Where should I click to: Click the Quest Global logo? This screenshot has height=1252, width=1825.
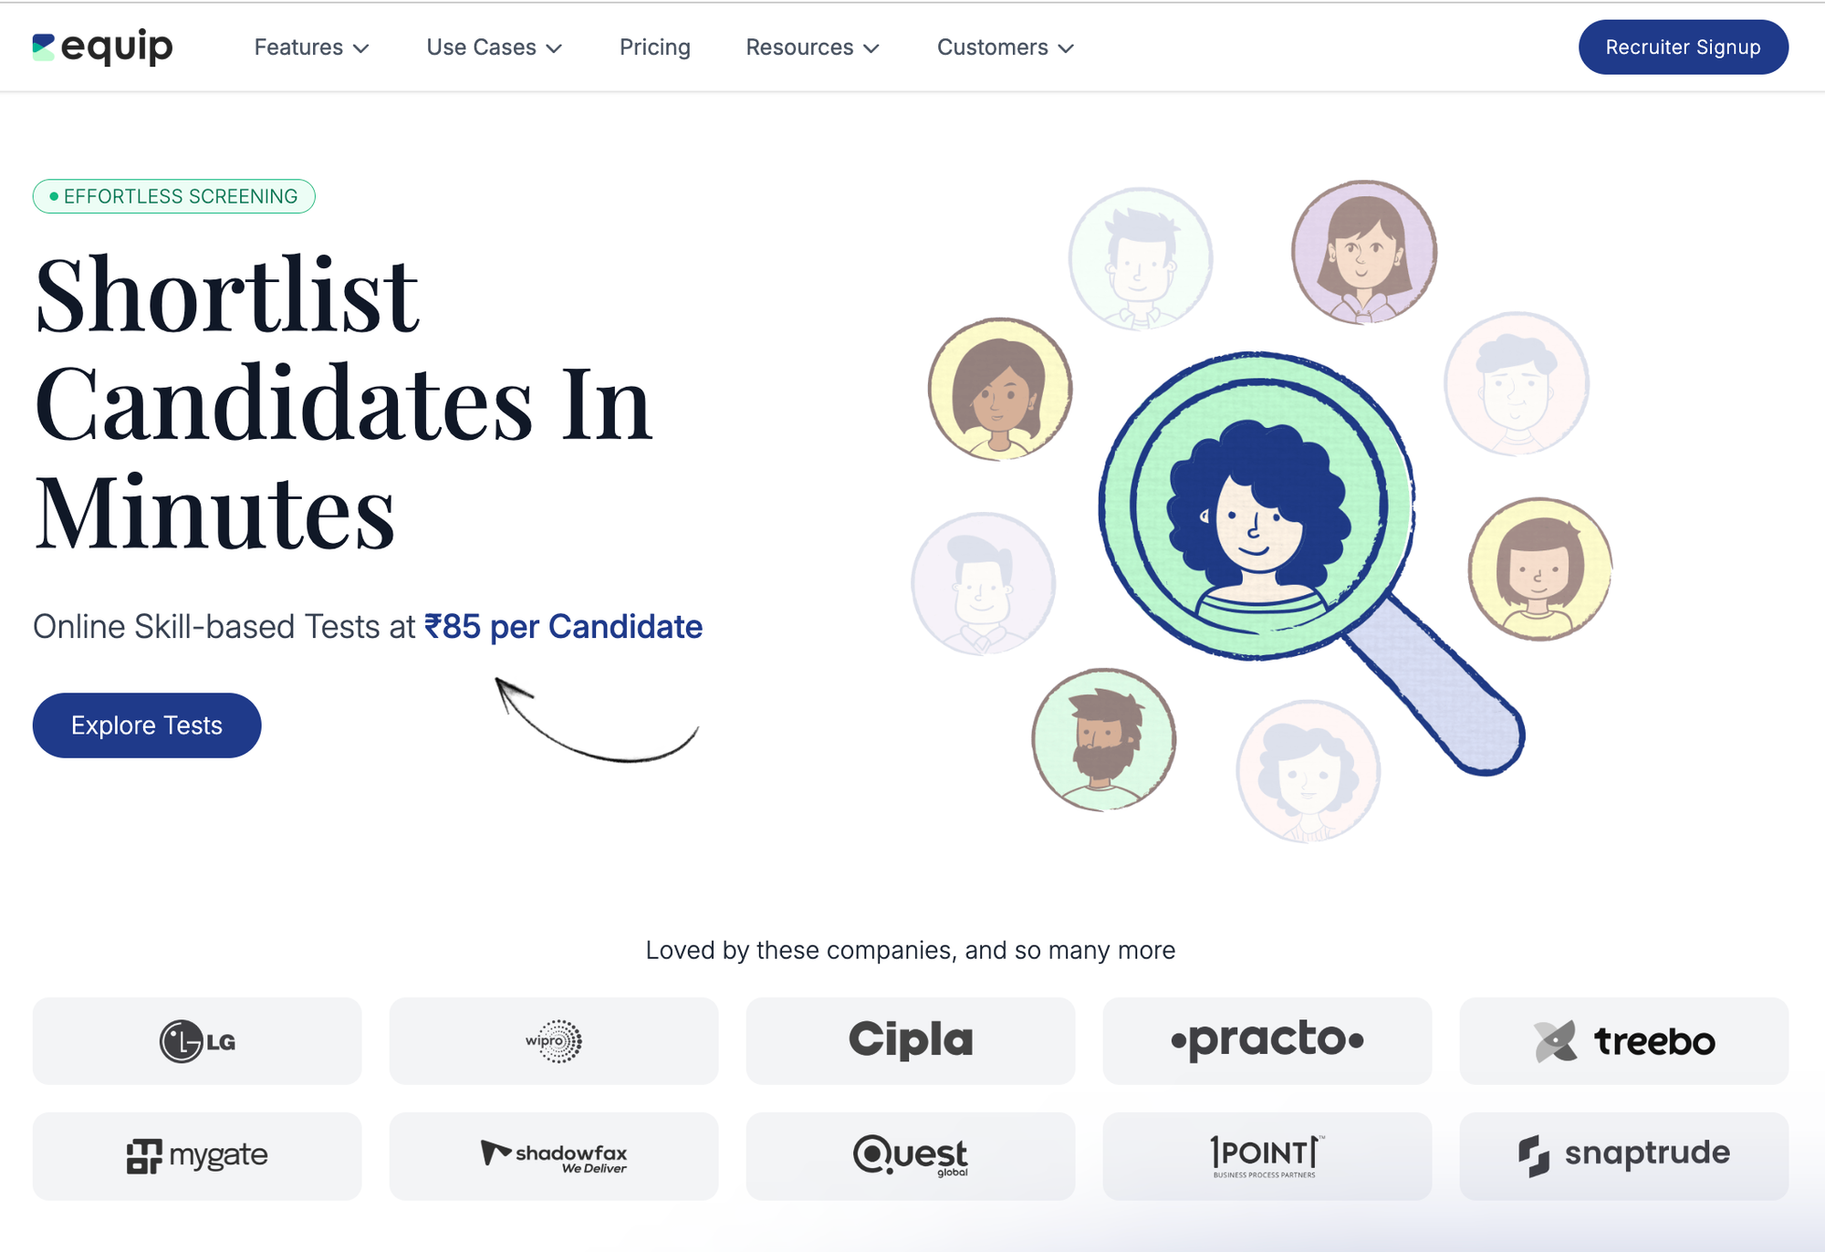[910, 1155]
